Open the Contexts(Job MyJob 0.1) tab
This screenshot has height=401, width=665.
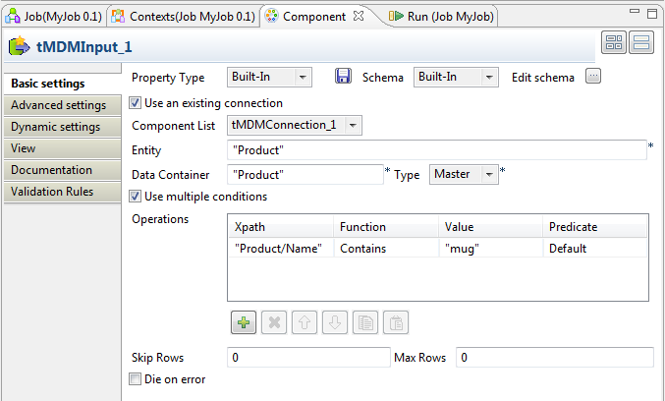184,17
